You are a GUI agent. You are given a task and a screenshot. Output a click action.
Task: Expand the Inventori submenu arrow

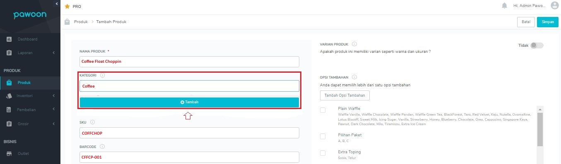[53, 96]
